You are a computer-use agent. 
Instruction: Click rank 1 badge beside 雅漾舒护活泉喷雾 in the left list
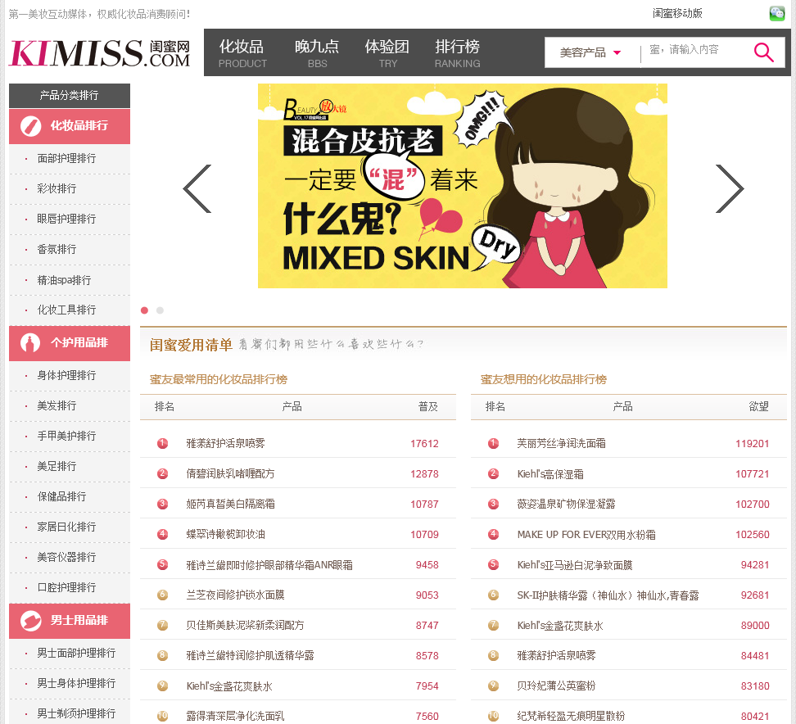tap(162, 443)
